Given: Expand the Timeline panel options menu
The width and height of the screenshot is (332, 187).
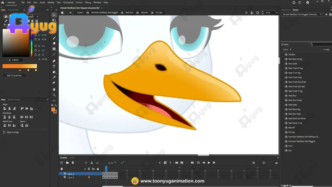Looking at the screenshot, I should coord(278,158).
